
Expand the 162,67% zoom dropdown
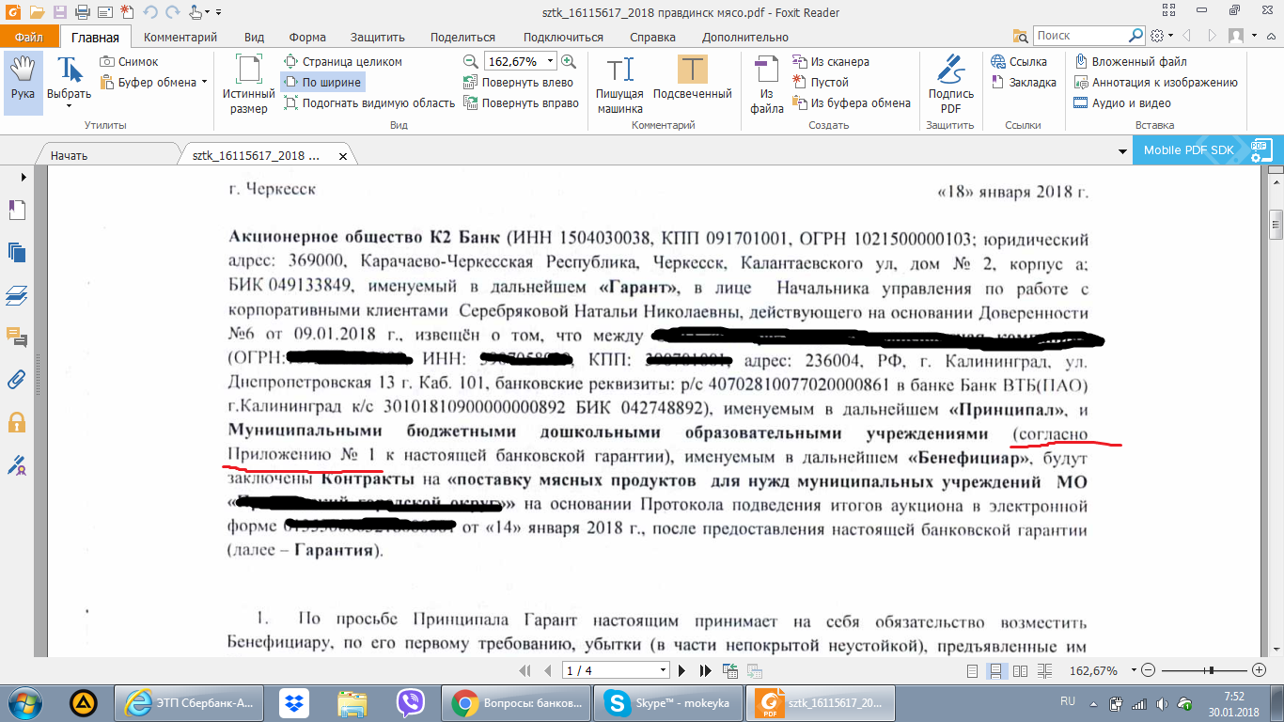tap(551, 61)
